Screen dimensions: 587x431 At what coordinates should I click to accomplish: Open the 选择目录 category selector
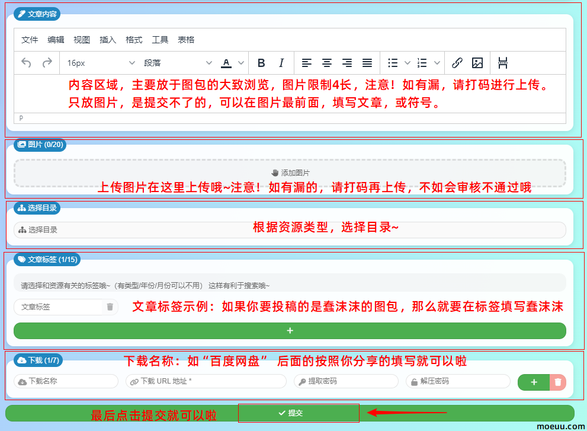pos(290,230)
